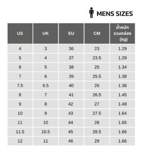Click the 29 CM cell
The width and height of the screenshot is (144, 154).
[97, 141]
